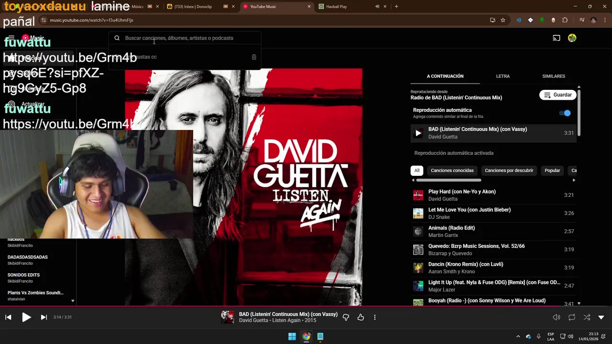Select Light It Up by Major Lazer
Image resolution: width=612 pixels, height=344 pixels.
[x=493, y=286]
